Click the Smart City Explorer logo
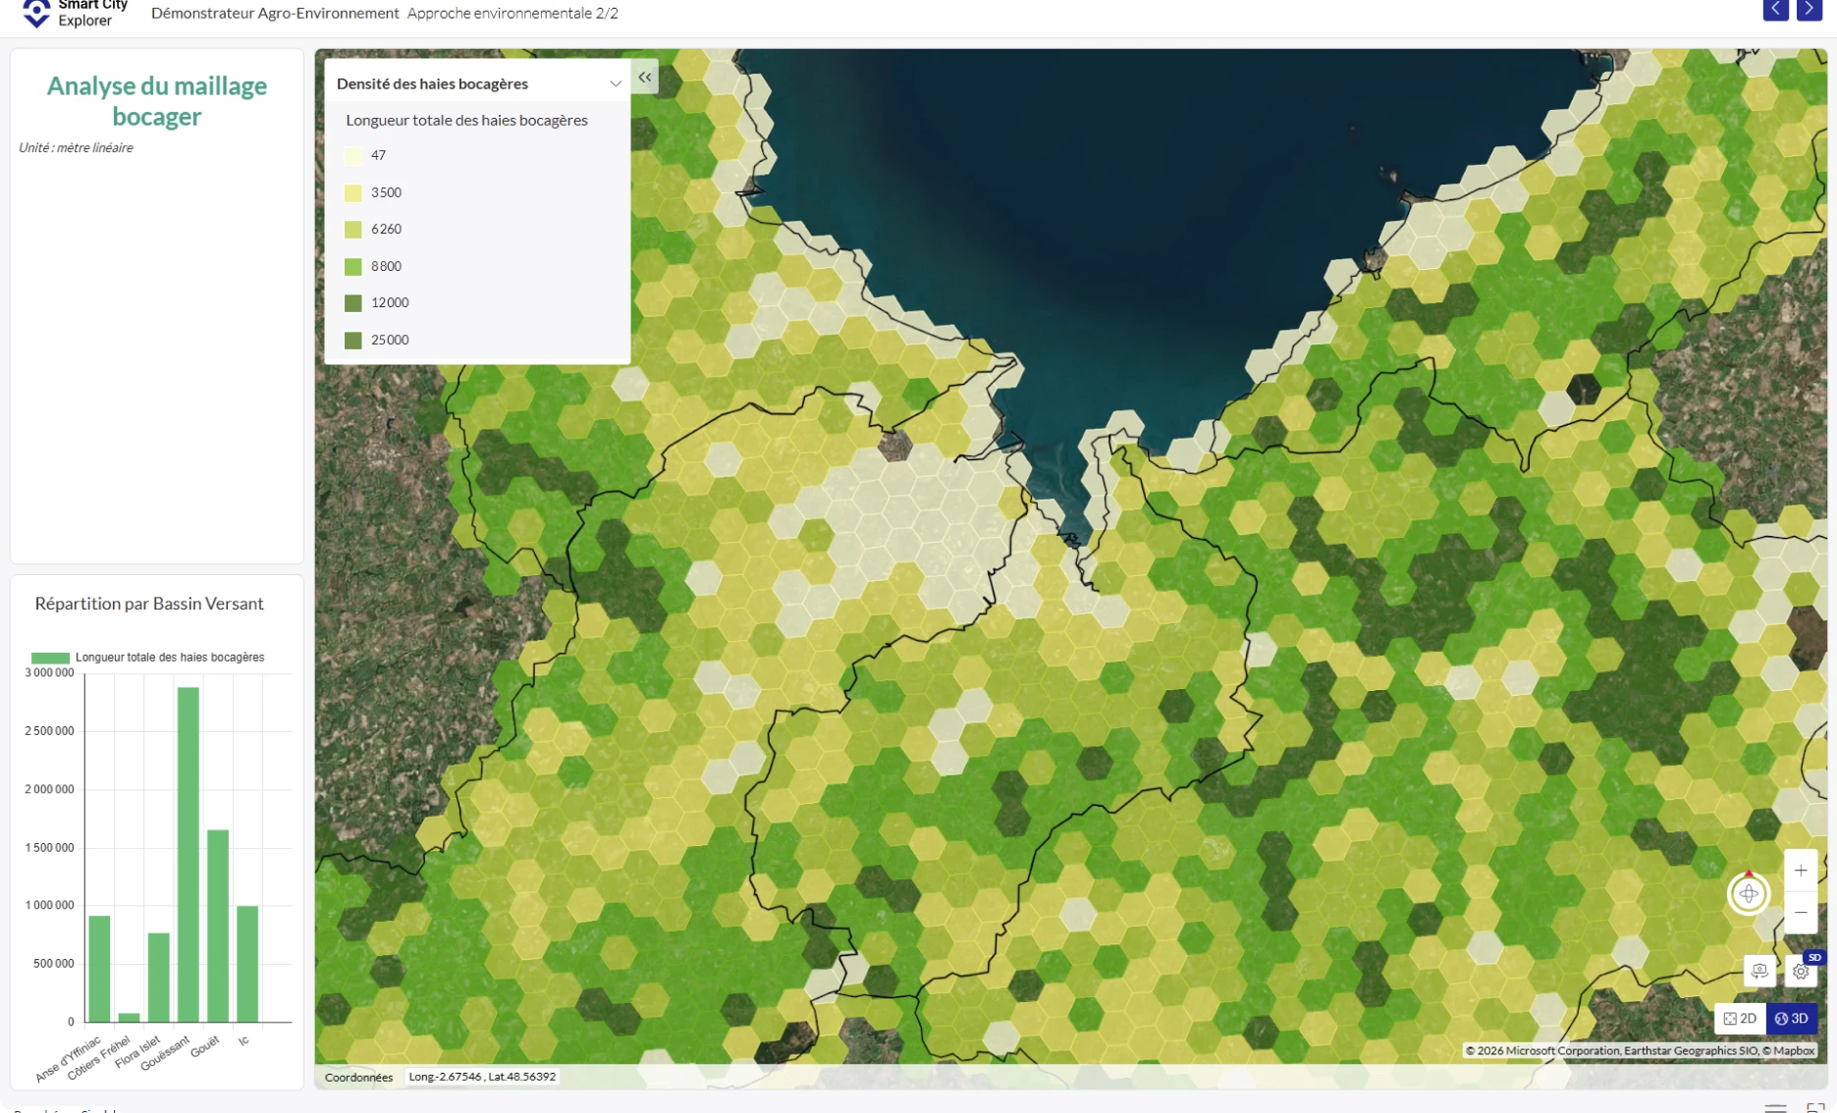 coord(75,14)
